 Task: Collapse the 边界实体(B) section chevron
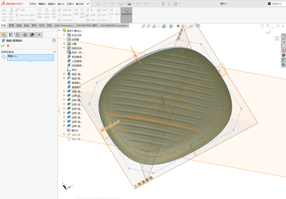pos(54,52)
